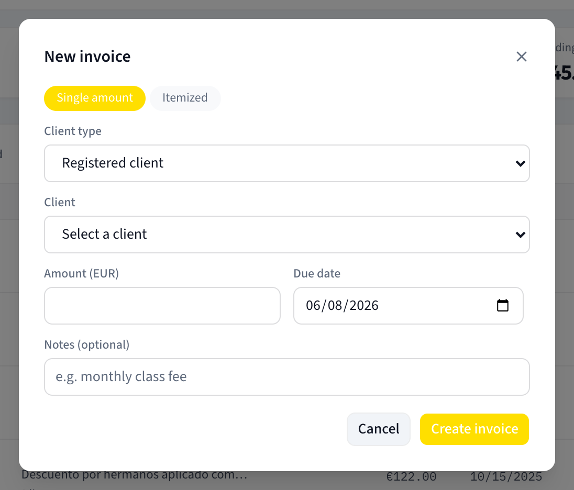This screenshot has width=574, height=490.
Task: Cancel the new invoice
Action: (379, 429)
